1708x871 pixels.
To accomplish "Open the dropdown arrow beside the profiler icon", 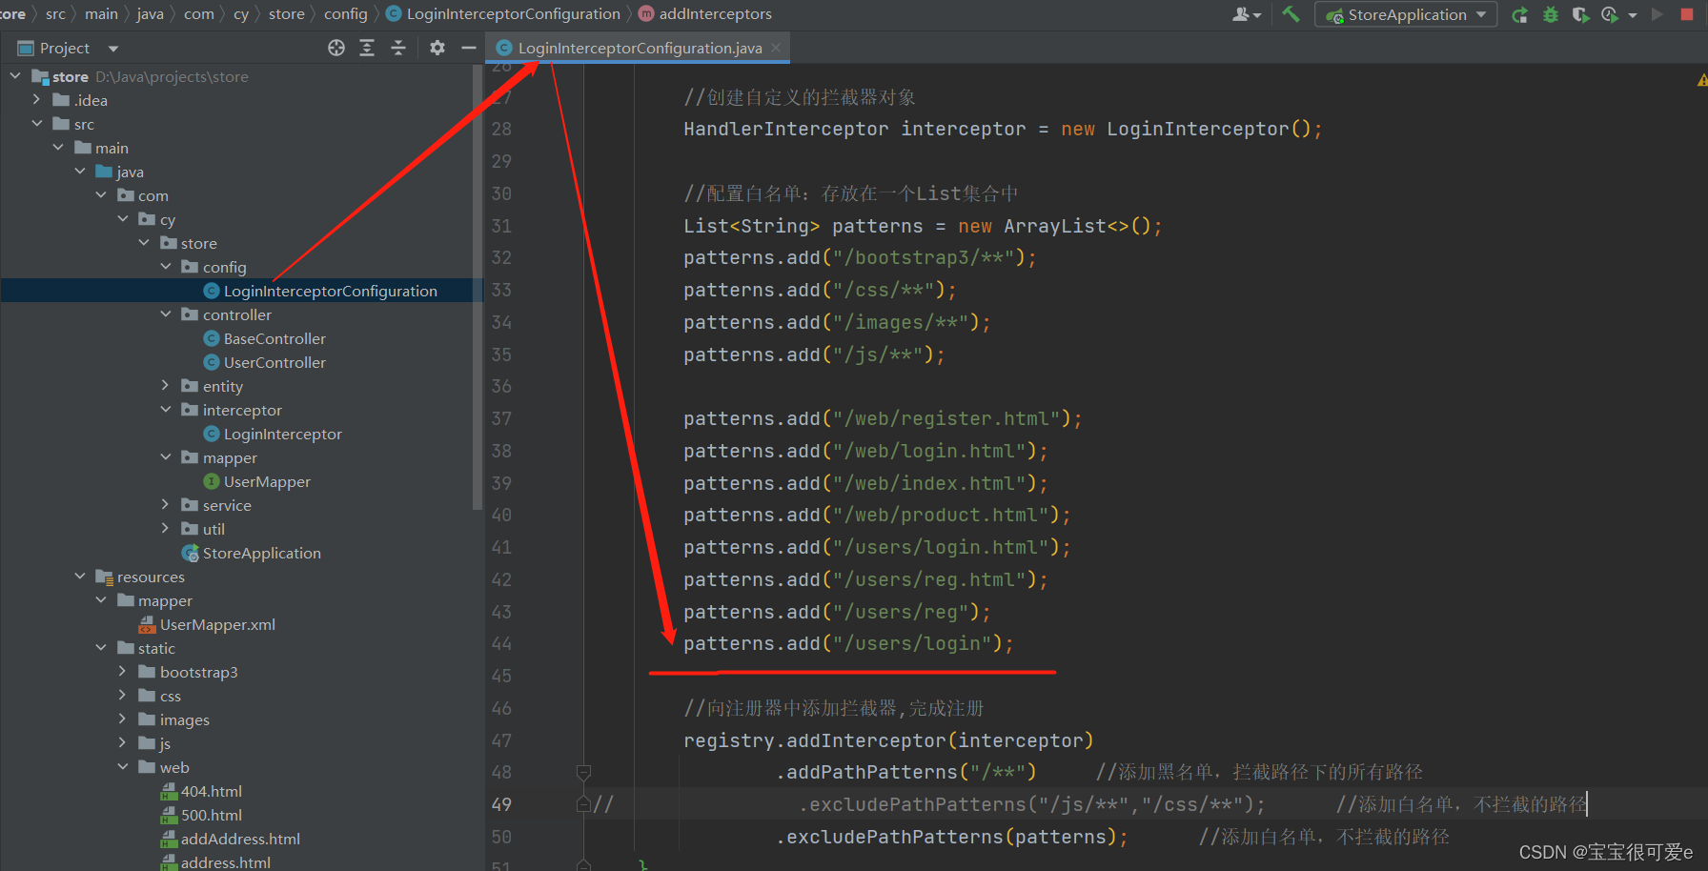I will tap(1633, 15).
